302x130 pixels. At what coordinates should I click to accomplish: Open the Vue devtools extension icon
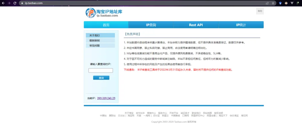coord(292,3)
